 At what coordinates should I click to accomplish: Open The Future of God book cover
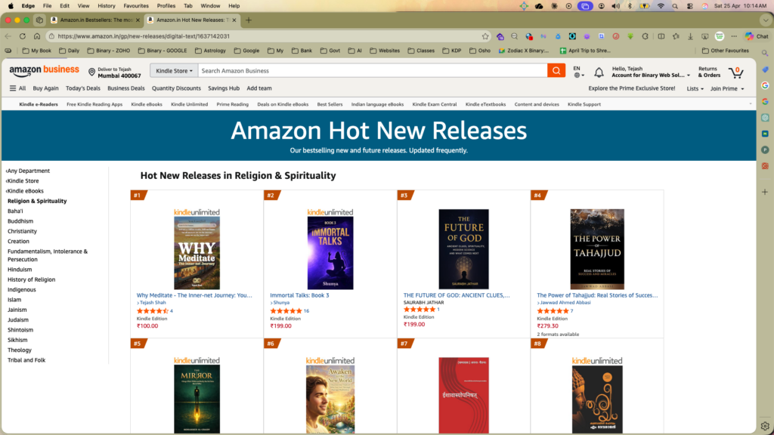pyautogui.click(x=463, y=249)
